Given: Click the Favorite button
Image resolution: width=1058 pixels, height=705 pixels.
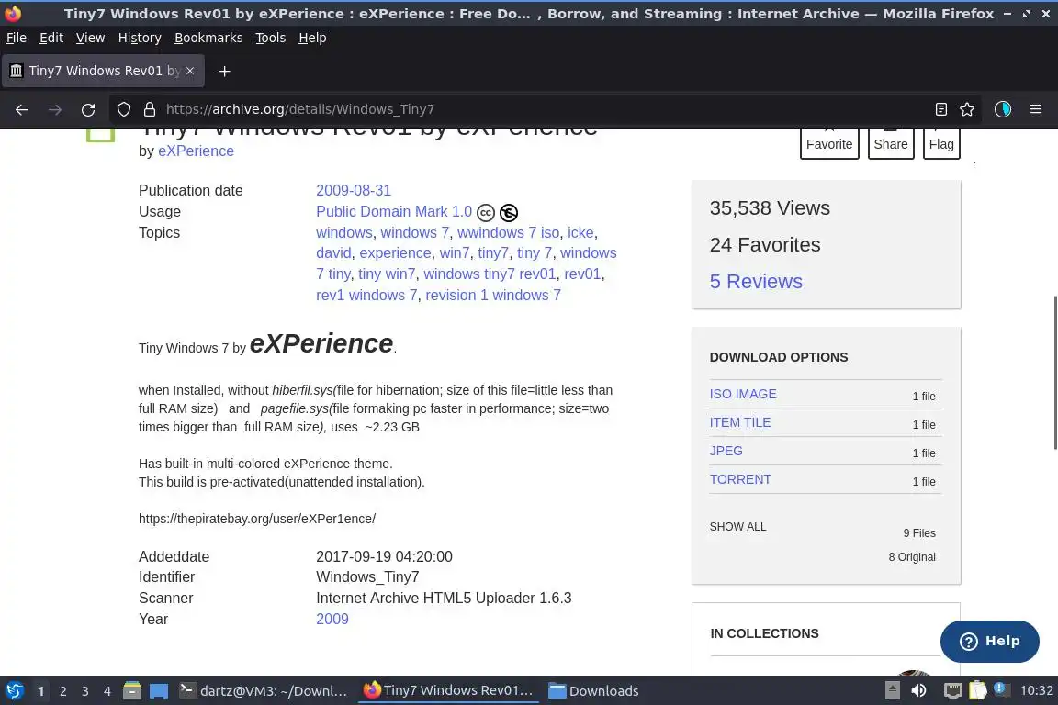Looking at the screenshot, I should point(829,143).
